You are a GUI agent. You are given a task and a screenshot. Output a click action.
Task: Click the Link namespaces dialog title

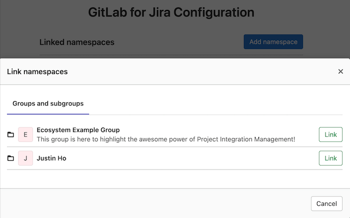[x=37, y=71]
